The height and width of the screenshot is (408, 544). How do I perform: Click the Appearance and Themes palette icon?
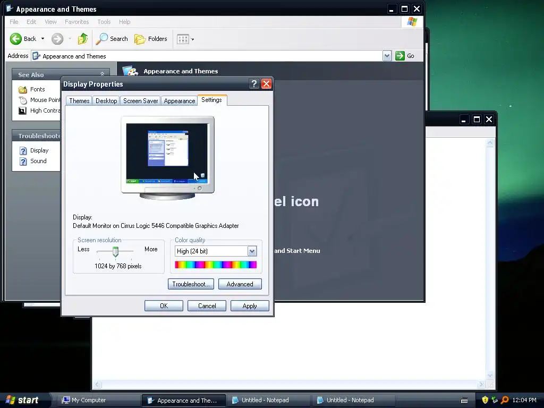[x=131, y=71]
